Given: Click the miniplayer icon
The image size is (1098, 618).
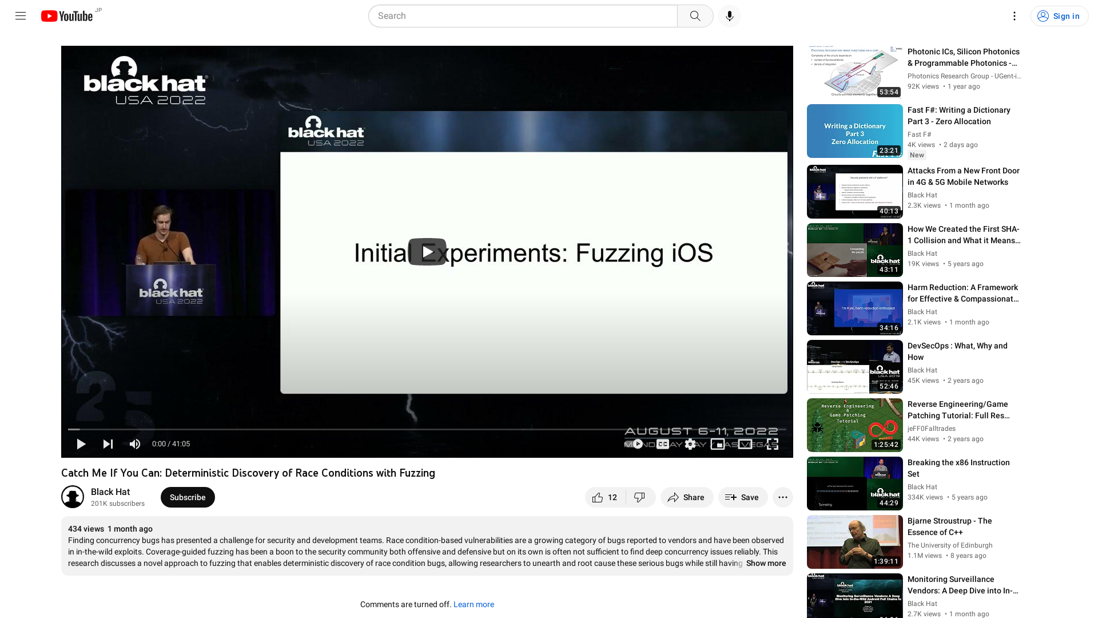Looking at the screenshot, I should point(717,443).
